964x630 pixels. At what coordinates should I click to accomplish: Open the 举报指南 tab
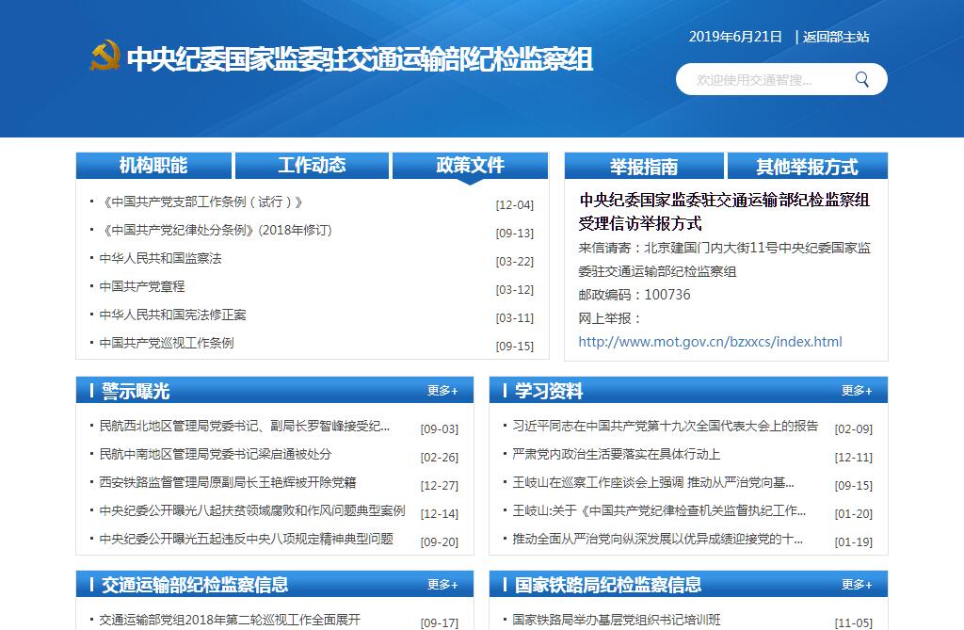(x=644, y=167)
